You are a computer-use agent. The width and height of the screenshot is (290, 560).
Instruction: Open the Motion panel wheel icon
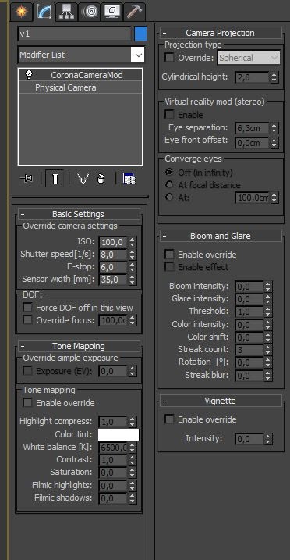point(90,12)
